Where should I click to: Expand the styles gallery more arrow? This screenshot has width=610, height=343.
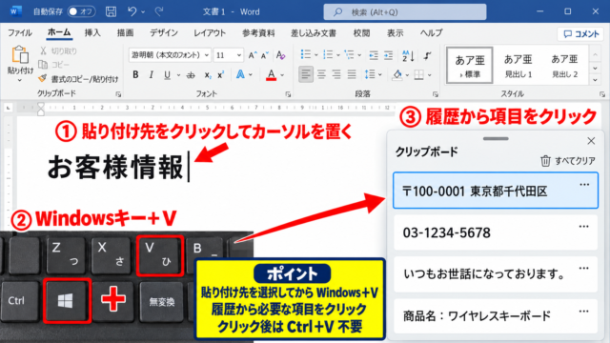(x=595, y=80)
